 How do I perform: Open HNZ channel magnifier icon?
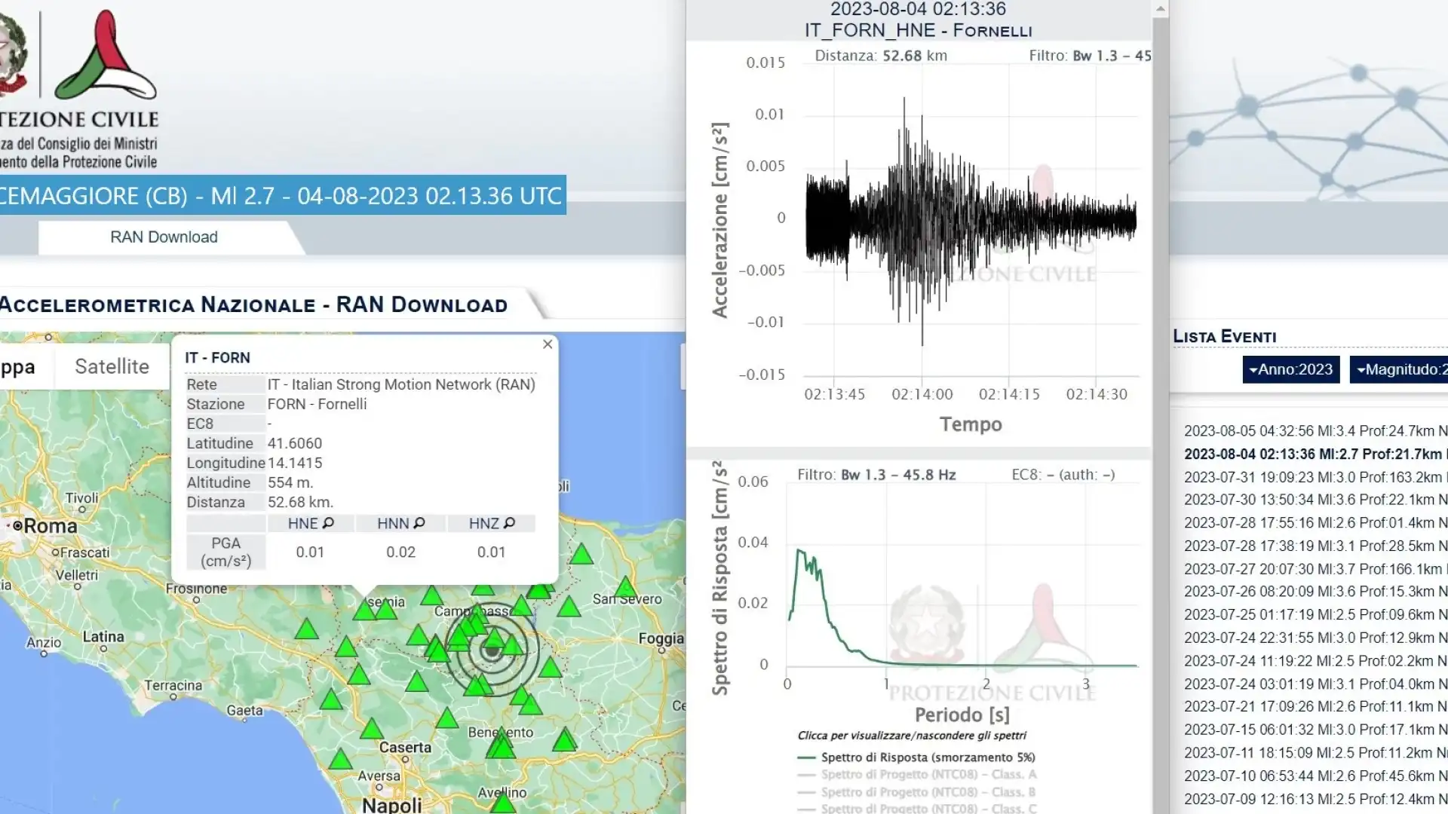pos(510,523)
